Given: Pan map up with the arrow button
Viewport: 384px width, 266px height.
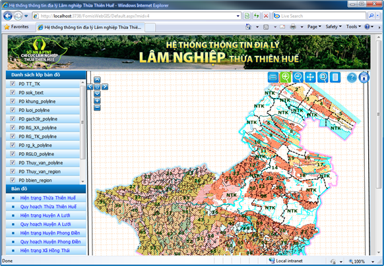Looking at the screenshot, I should 97,80.
